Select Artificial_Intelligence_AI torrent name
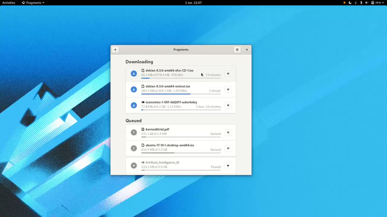 point(163,163)
